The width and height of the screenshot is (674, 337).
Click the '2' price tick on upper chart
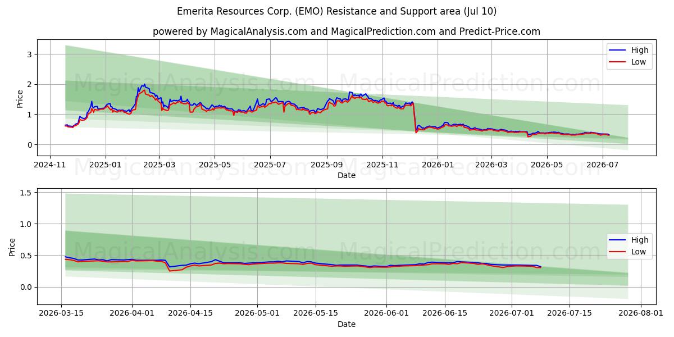tap(31, 84)
